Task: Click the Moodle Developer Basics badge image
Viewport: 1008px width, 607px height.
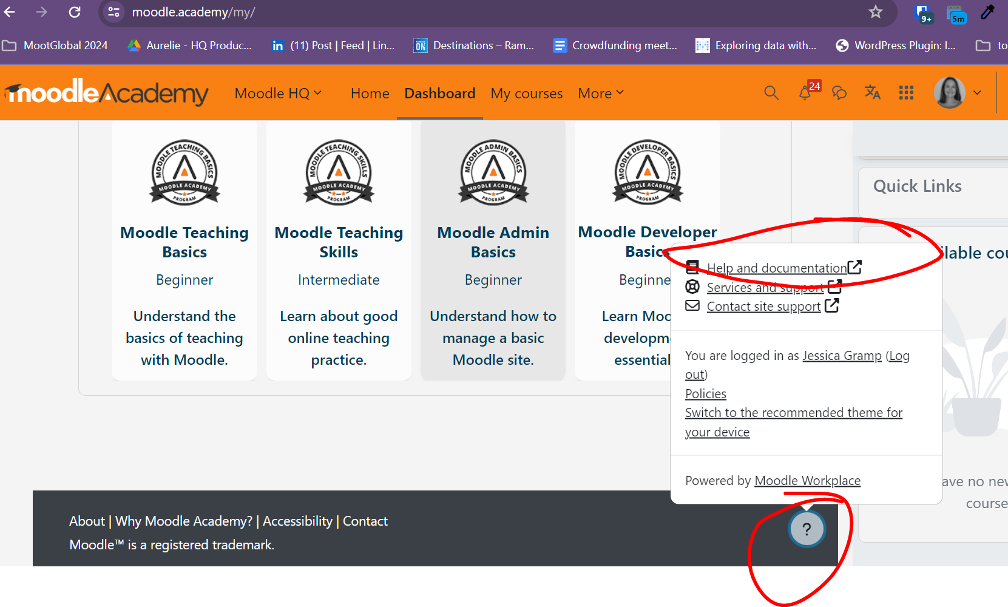Action: coord(648,172)
